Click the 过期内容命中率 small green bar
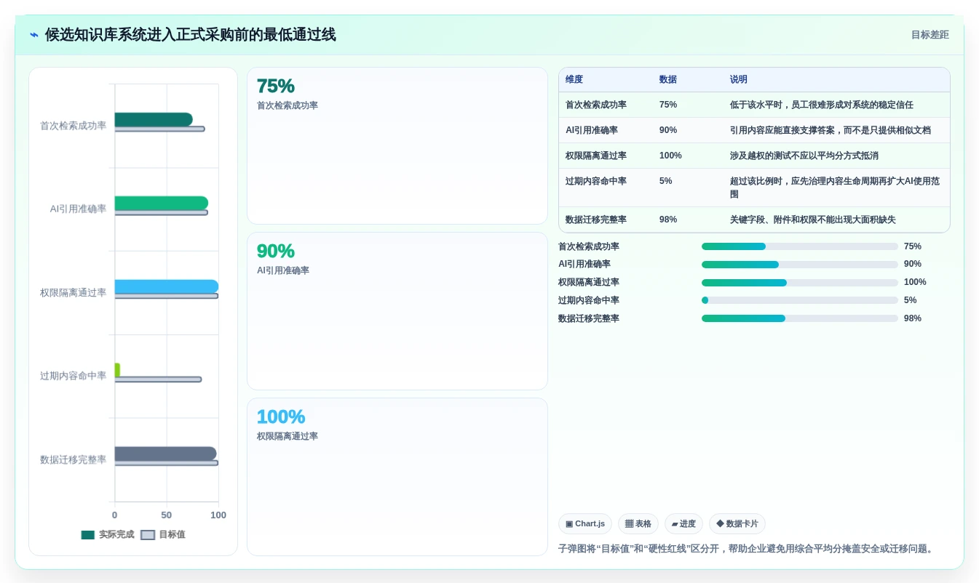 tap(117, 370)
